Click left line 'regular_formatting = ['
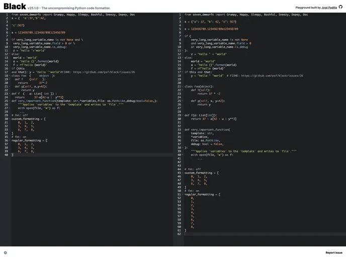This screenshot has width=346, height=257. 29,141
